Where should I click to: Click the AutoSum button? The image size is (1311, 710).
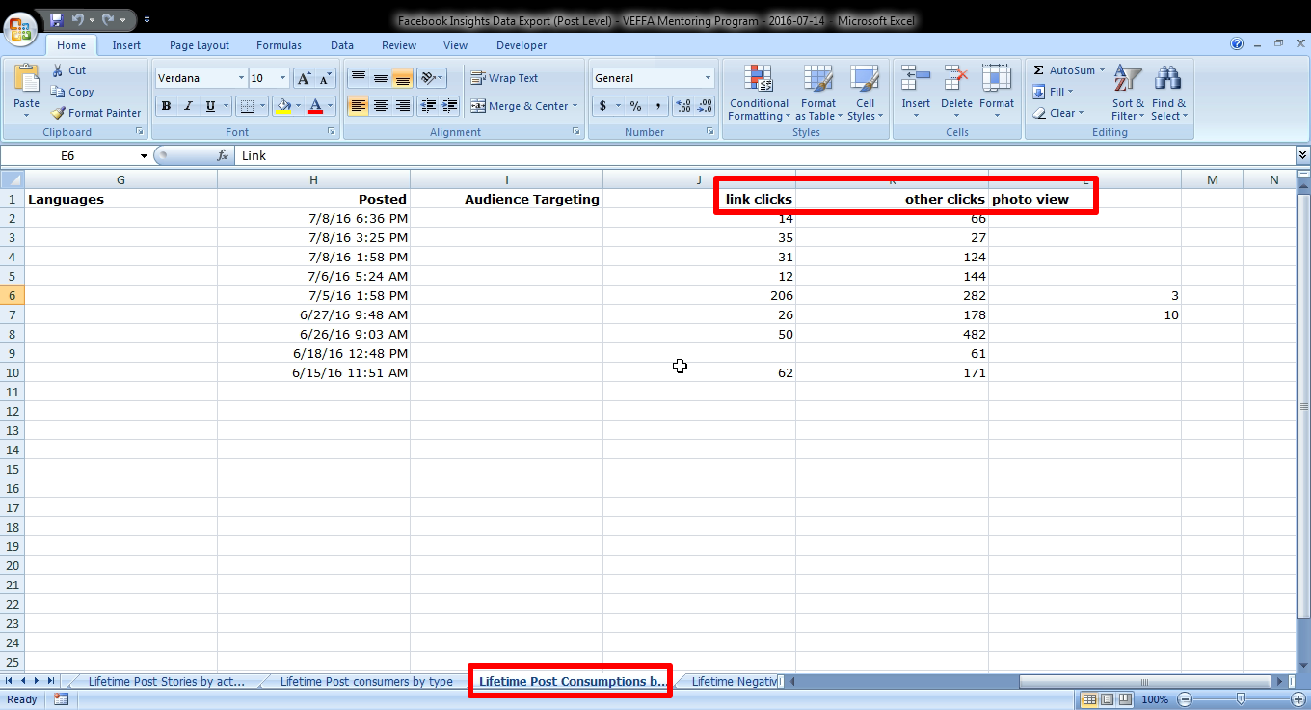[1064, 70]
